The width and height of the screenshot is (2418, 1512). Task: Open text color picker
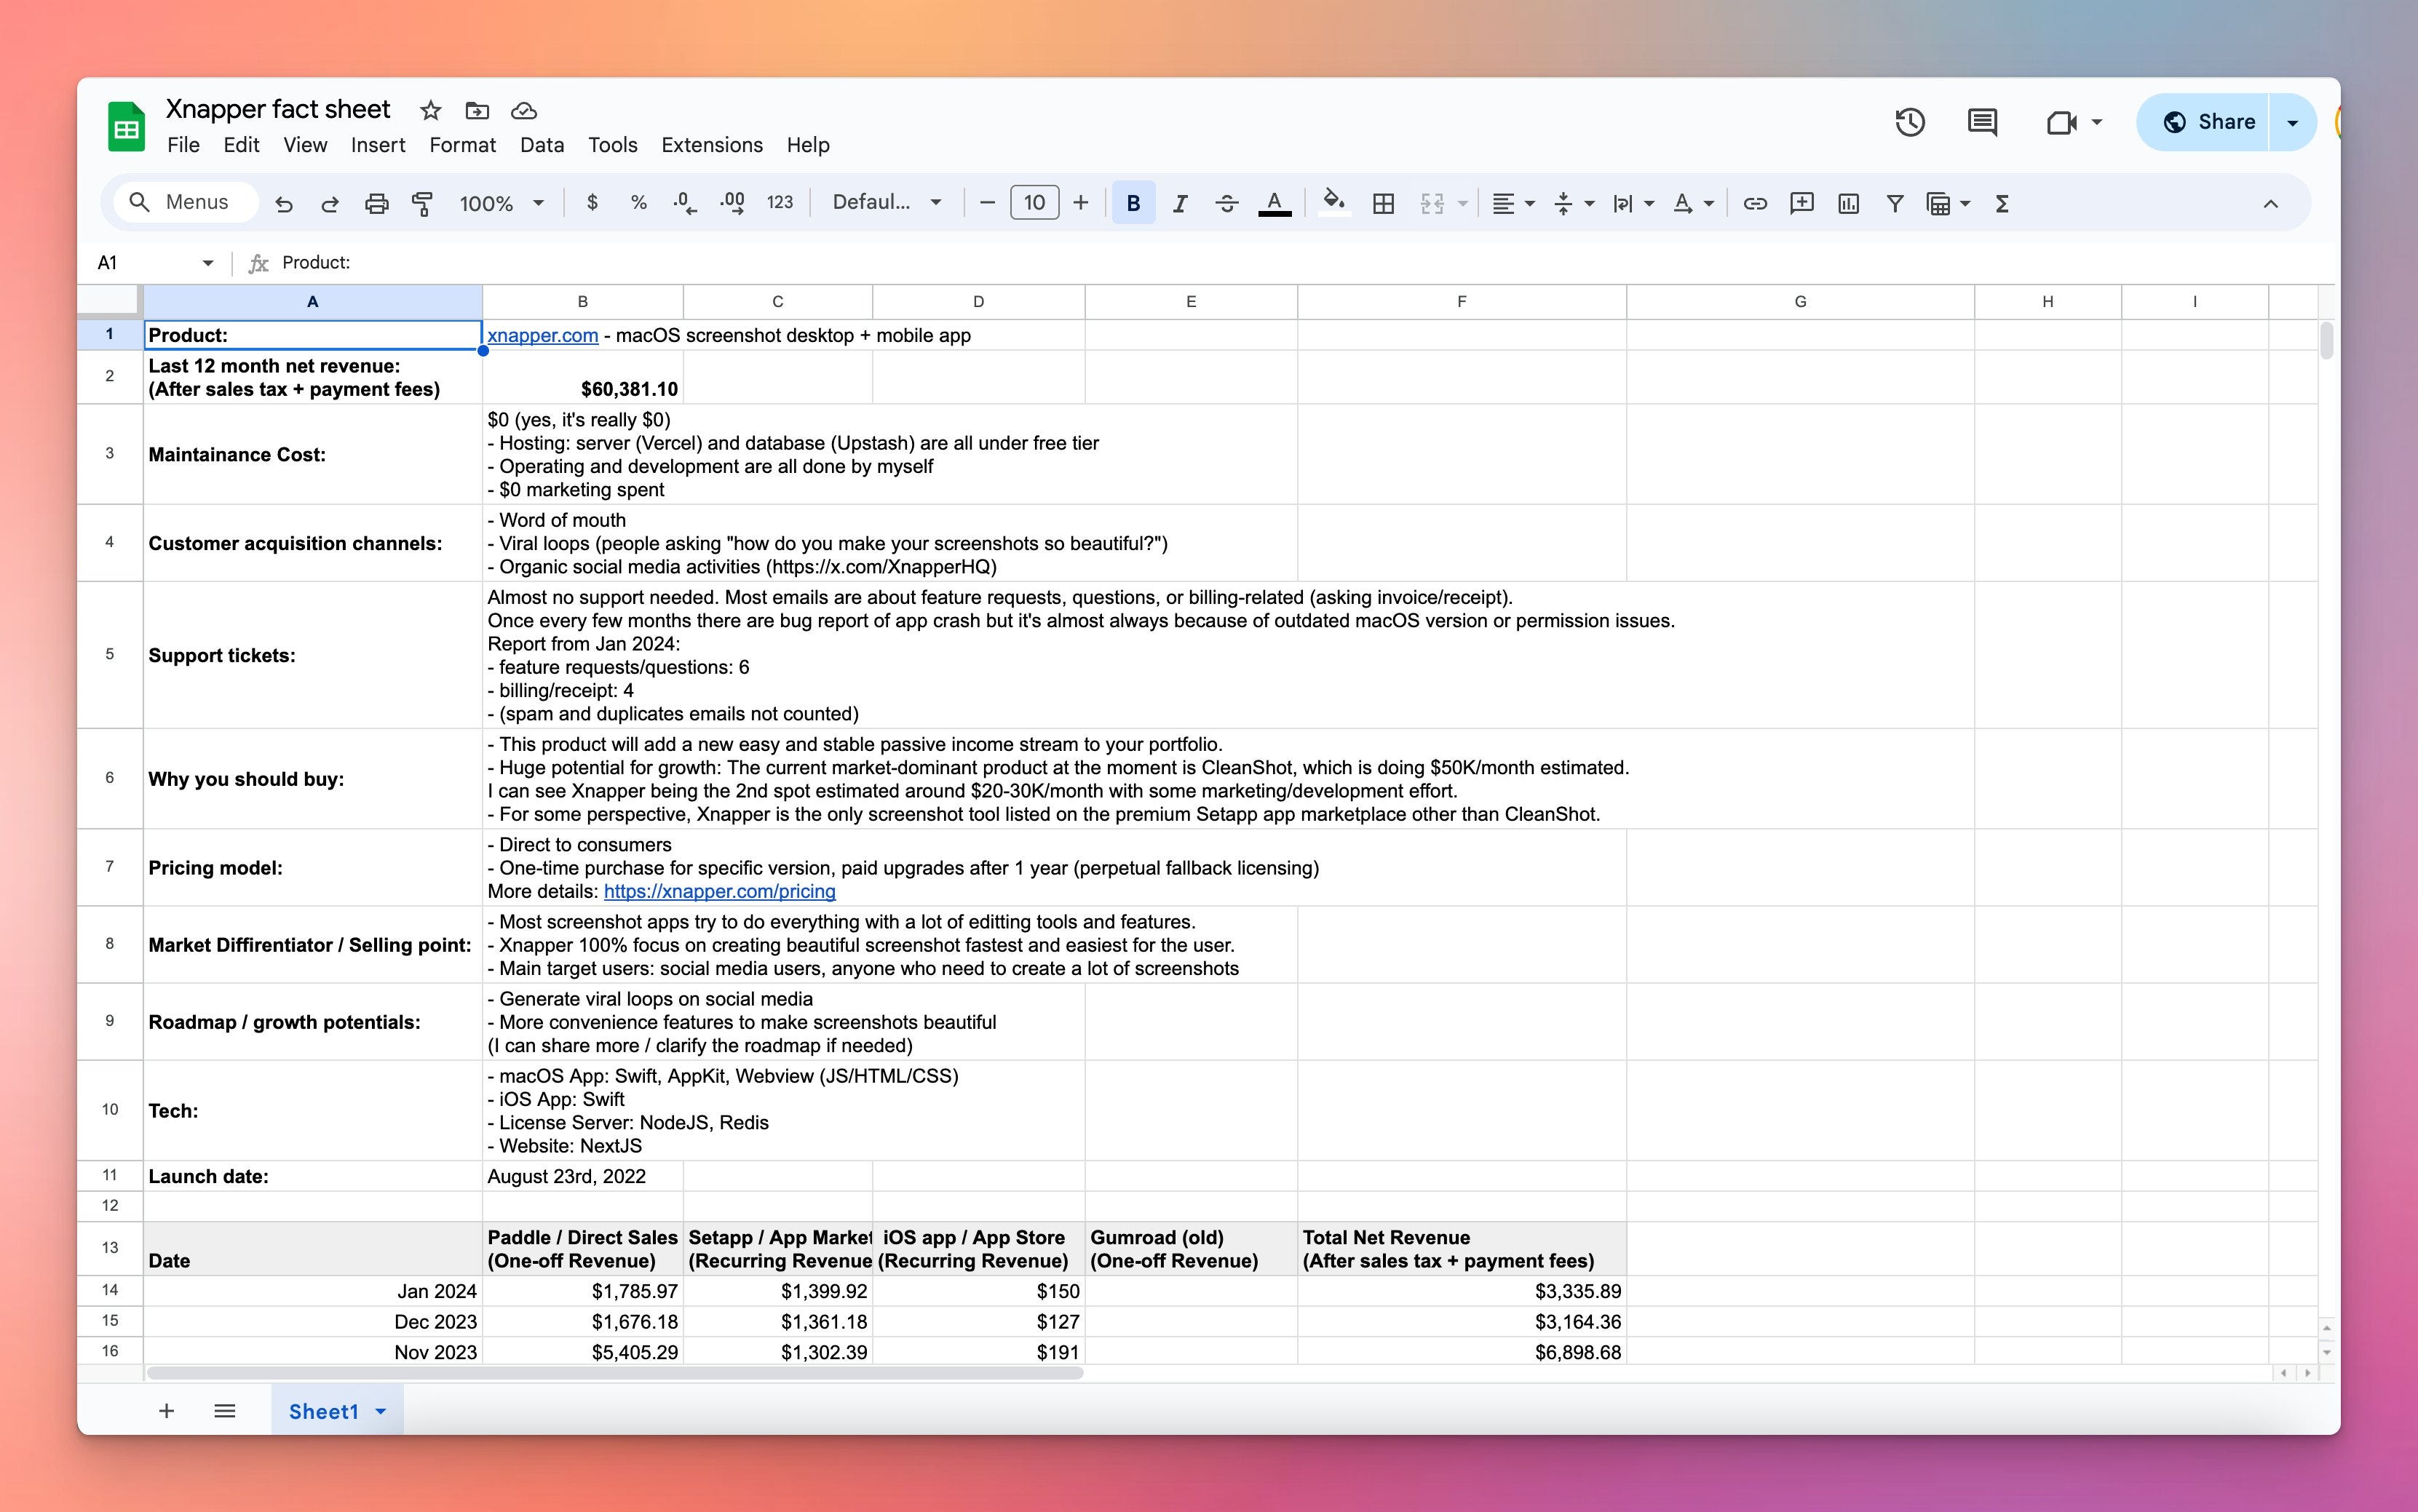tap(1274, 203)
